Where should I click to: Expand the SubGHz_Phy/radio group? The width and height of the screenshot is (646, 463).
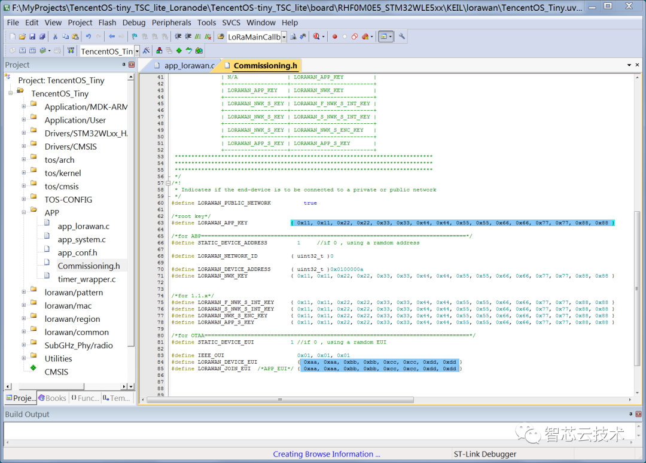point(24,345)
